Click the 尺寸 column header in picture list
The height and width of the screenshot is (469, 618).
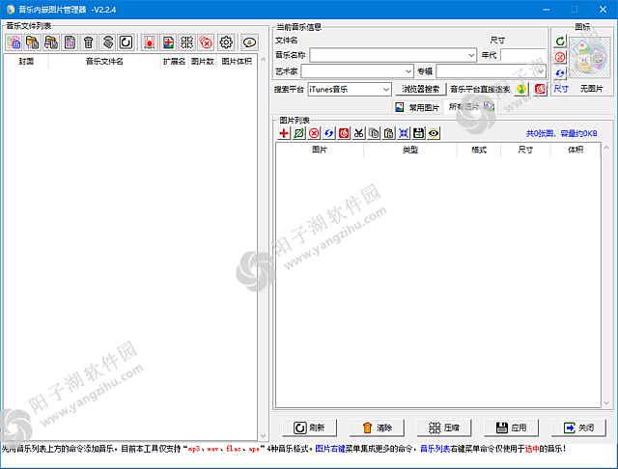525,150
